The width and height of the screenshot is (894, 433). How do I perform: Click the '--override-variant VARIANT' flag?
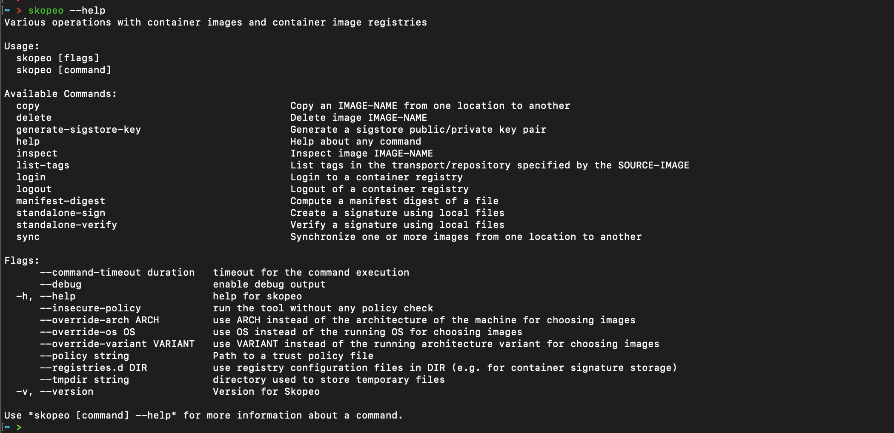(117, 344)
